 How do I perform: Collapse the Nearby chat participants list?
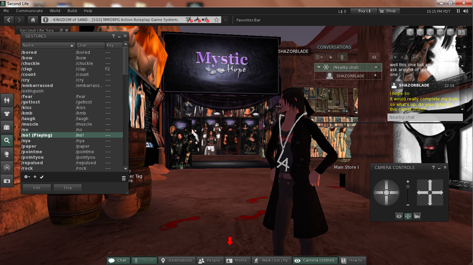click(319, 67)
